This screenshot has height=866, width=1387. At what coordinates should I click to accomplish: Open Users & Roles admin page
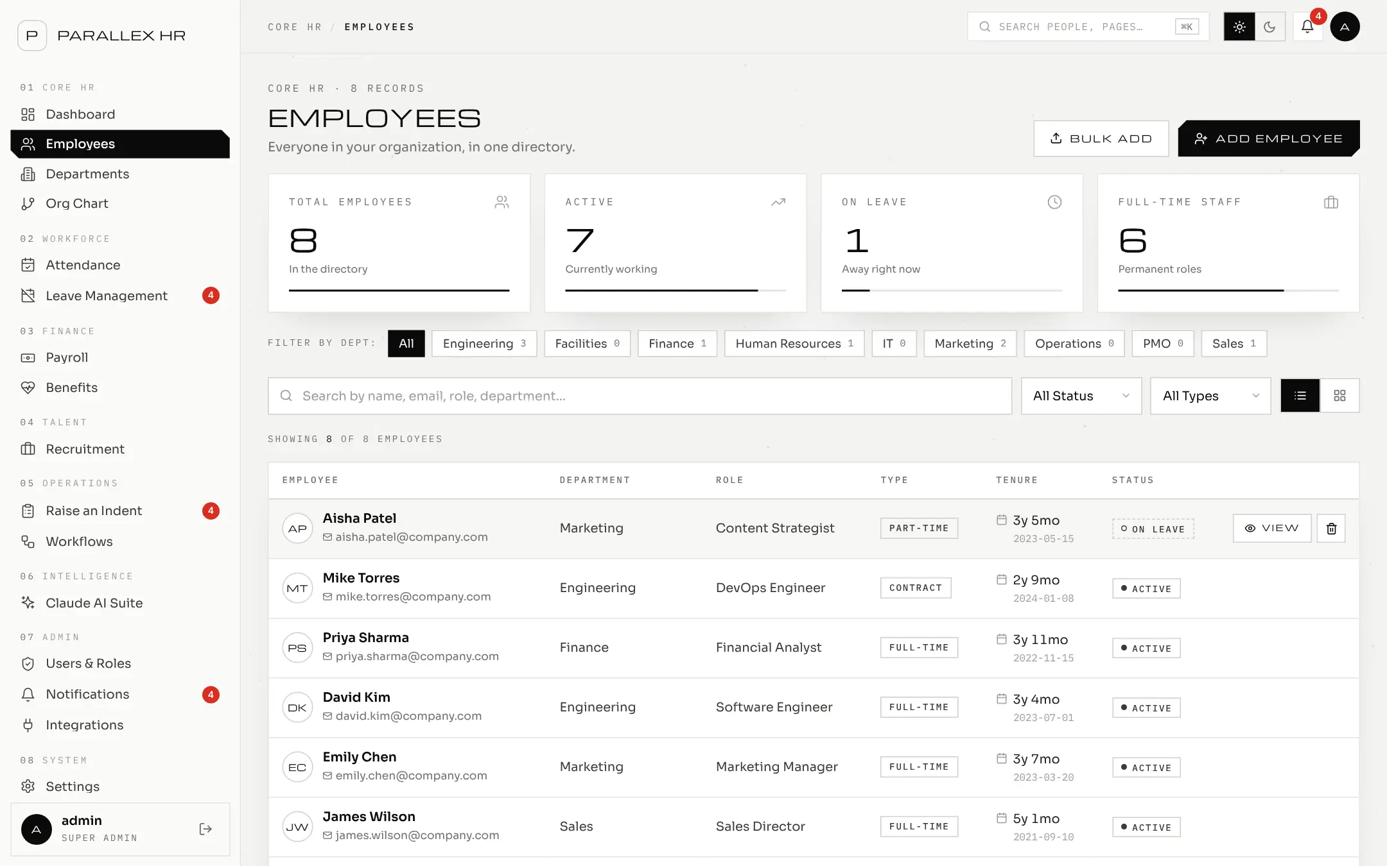(119, 663)
